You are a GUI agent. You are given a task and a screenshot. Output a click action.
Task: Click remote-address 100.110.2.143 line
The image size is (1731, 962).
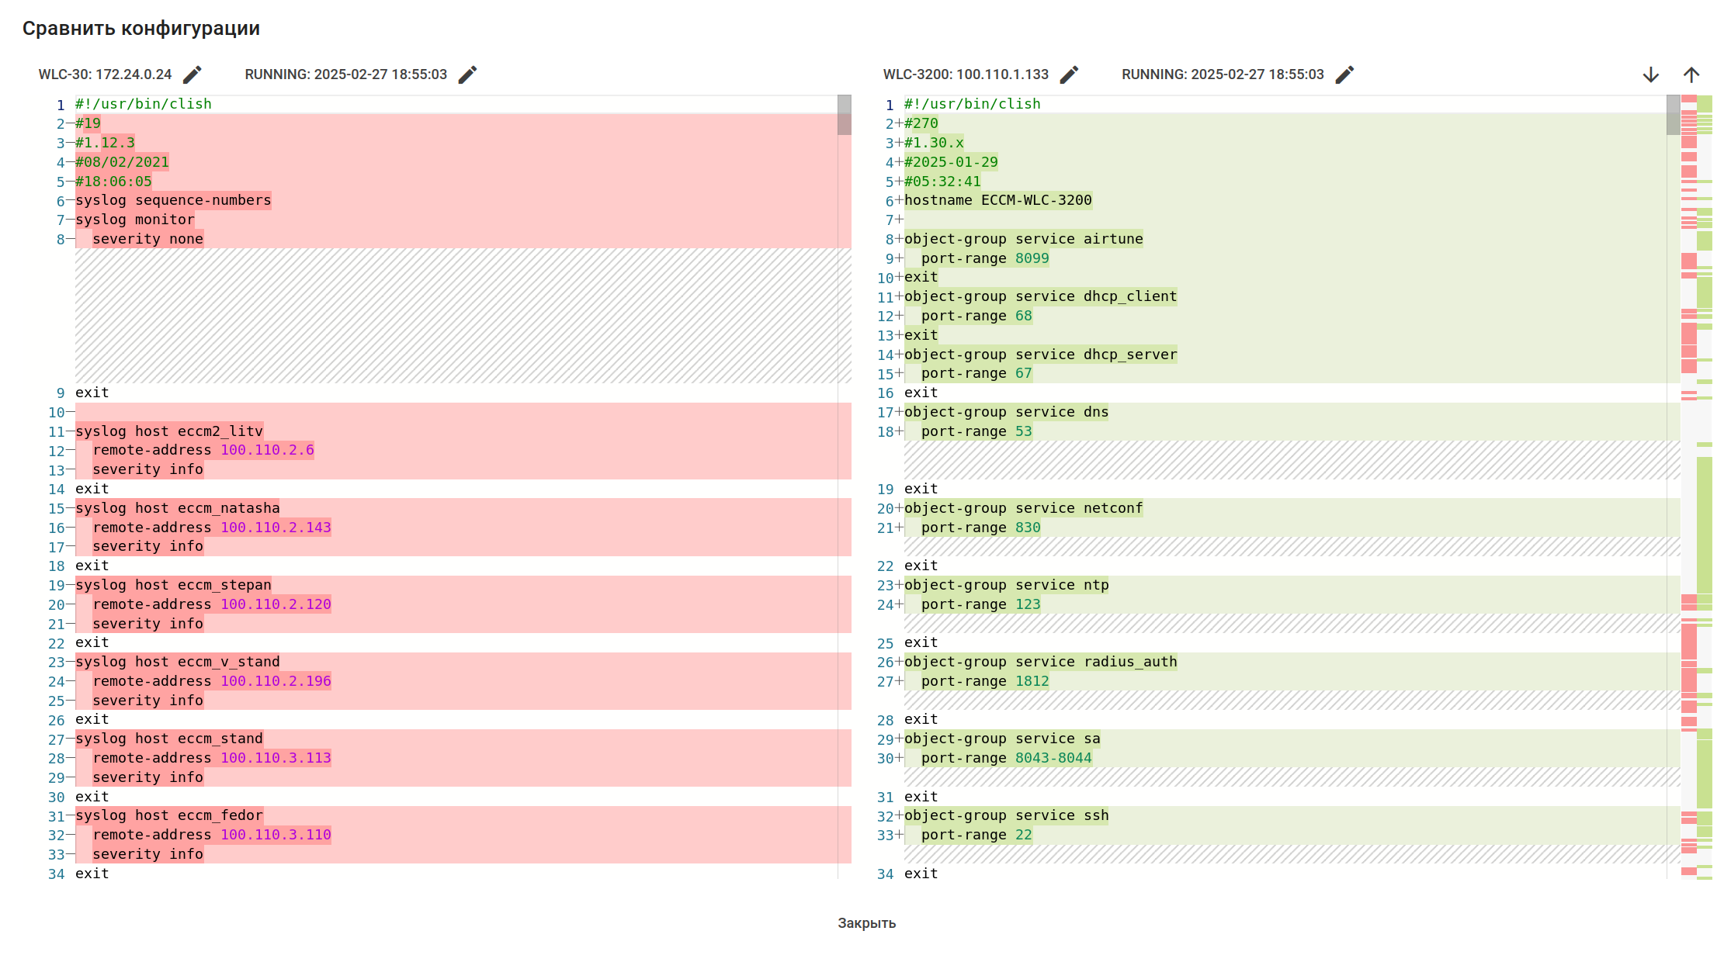(211, 528)
